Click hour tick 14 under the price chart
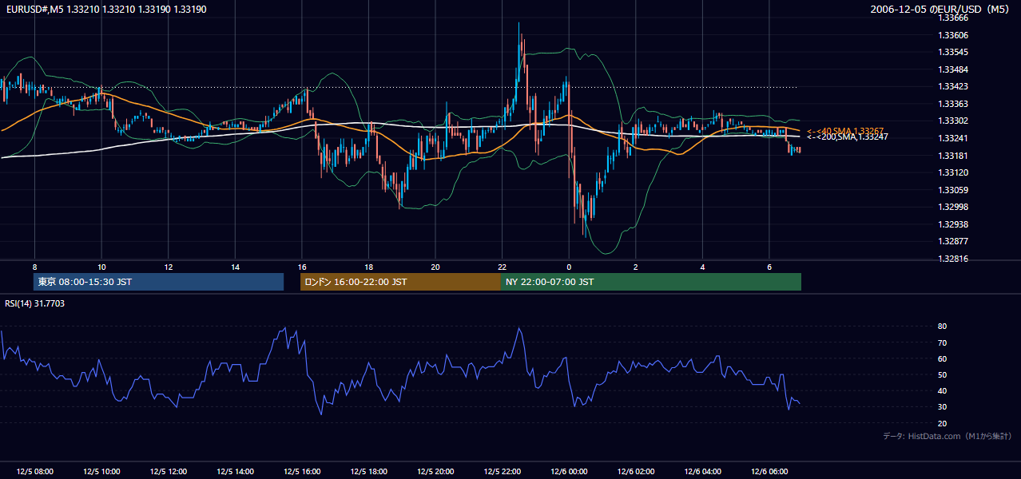This screenshot has width=1021, height=479. (235, 267)
